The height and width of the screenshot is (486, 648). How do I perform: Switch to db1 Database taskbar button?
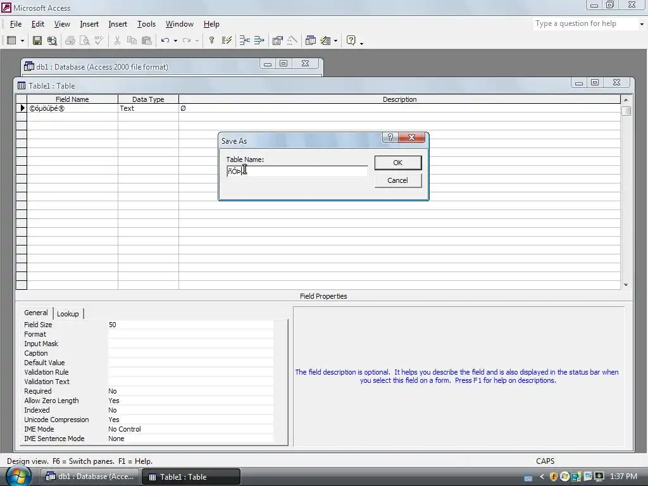(90, 477)
